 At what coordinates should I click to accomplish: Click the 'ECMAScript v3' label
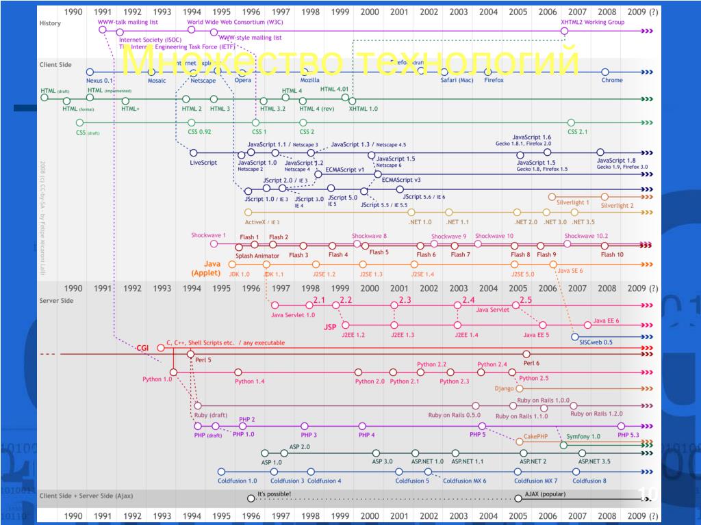click(x=401, y=180)
